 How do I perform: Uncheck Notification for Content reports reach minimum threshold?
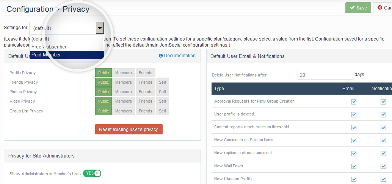(383, 127)
